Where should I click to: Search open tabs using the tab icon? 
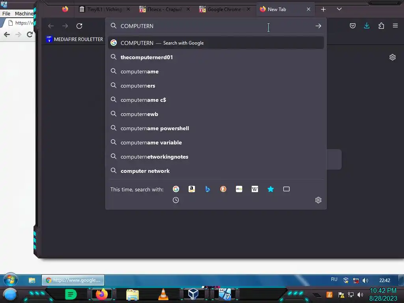coord(286,189)
